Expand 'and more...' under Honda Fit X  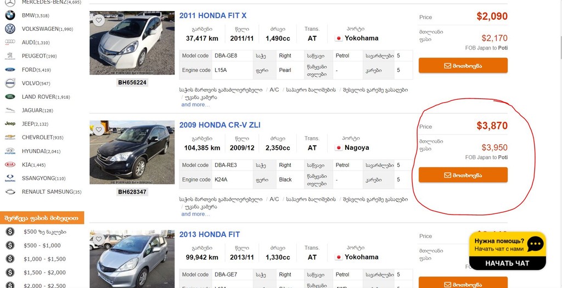[195, 104]
